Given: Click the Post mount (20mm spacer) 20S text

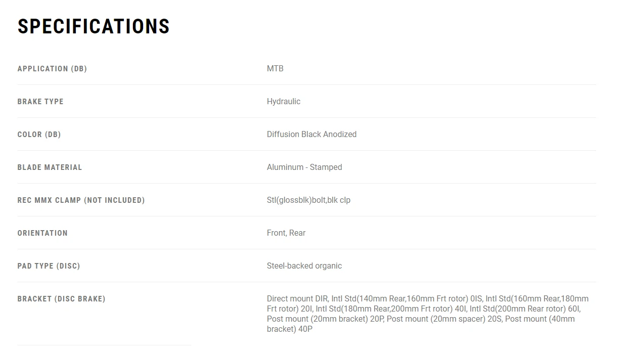Looking at the screenshot, I should [444, 319].
